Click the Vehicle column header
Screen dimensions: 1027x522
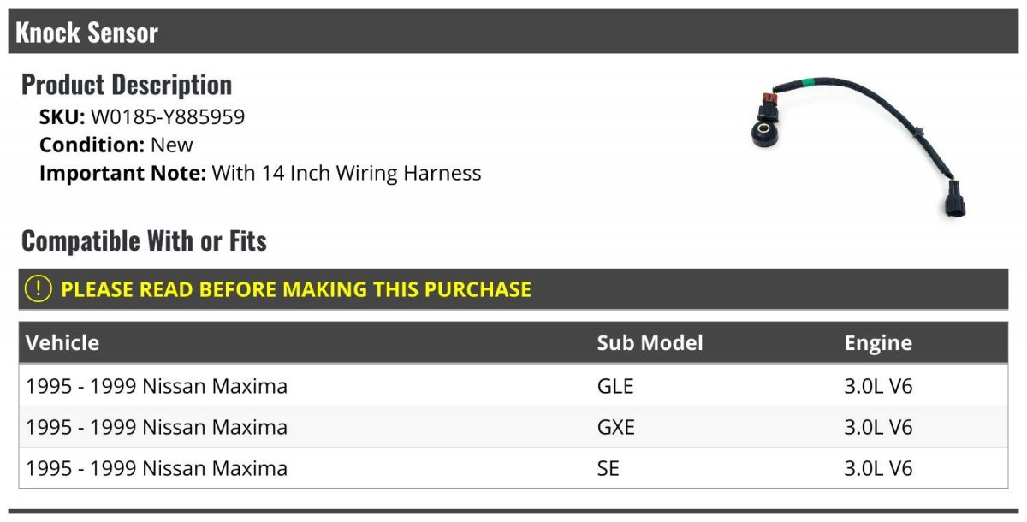pos(62,343)
